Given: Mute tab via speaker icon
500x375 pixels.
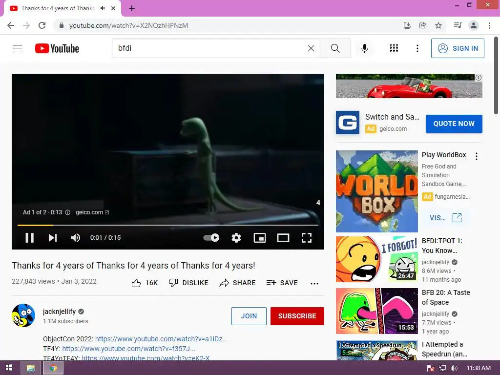Looking at the screenshot, I should tap(103, 8).
